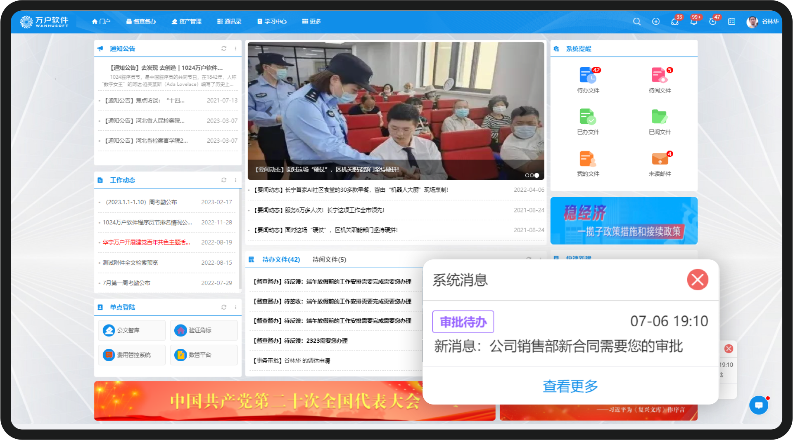Close the smaller notification behind the popup
The image size is (793, 440).
coord(729,349)
